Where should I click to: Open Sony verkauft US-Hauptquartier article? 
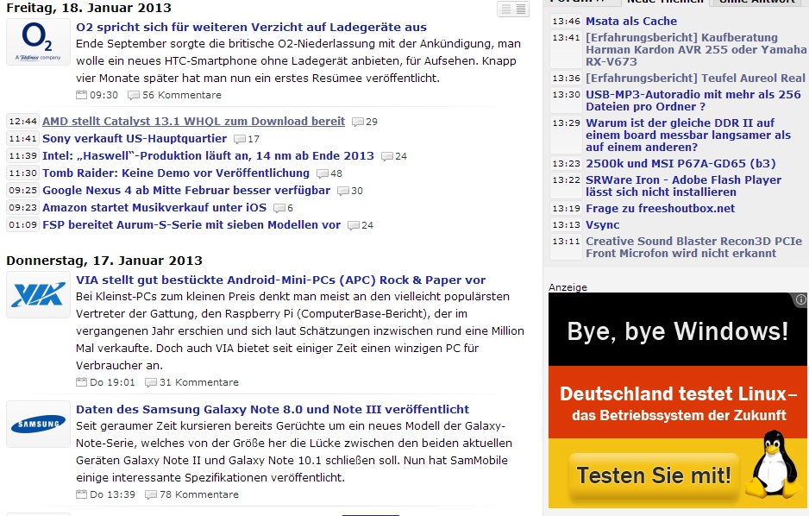click(135, 138)
